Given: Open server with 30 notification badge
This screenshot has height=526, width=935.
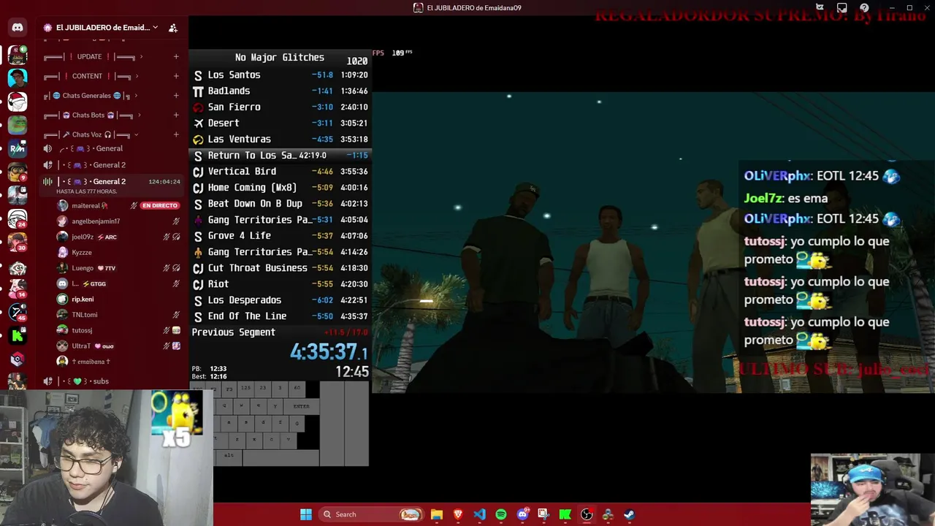Looking at the screenshot, I should click(18, 242).
